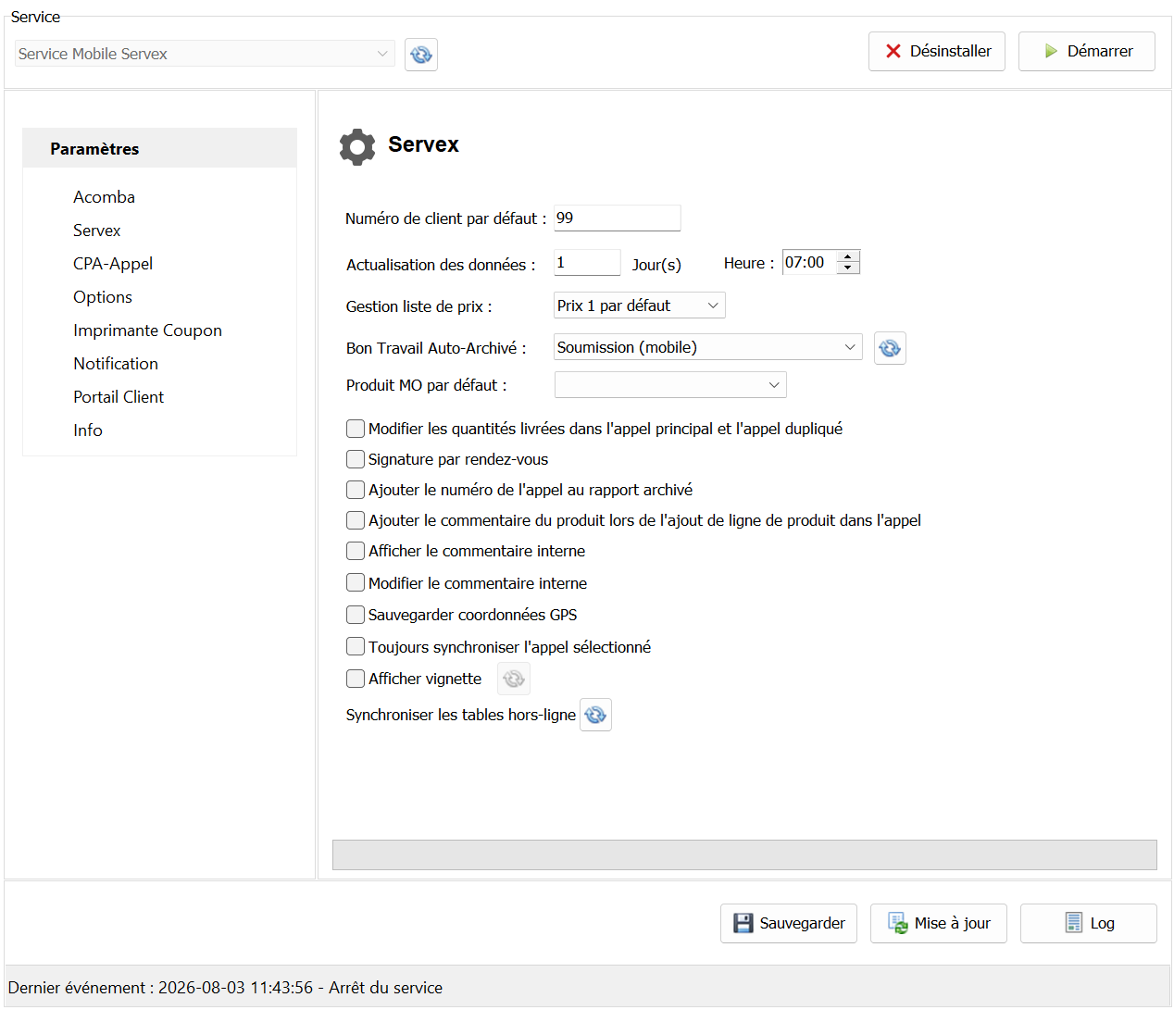The image size is (1174, 1010).
Task: Select Acomba in the Paramètres list
Action: [x=105, y=197]
